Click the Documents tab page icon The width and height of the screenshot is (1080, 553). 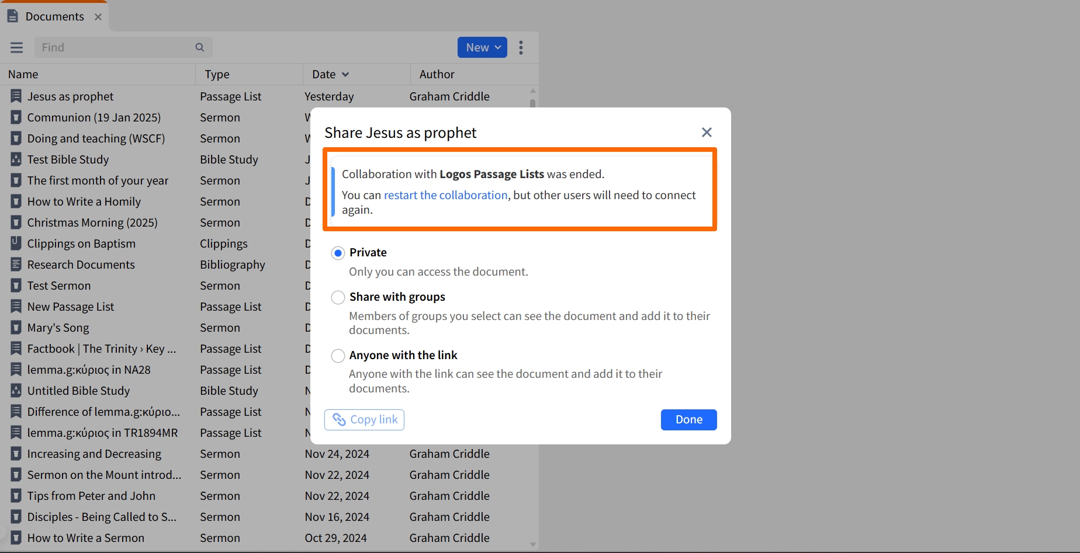coord(12,16)
